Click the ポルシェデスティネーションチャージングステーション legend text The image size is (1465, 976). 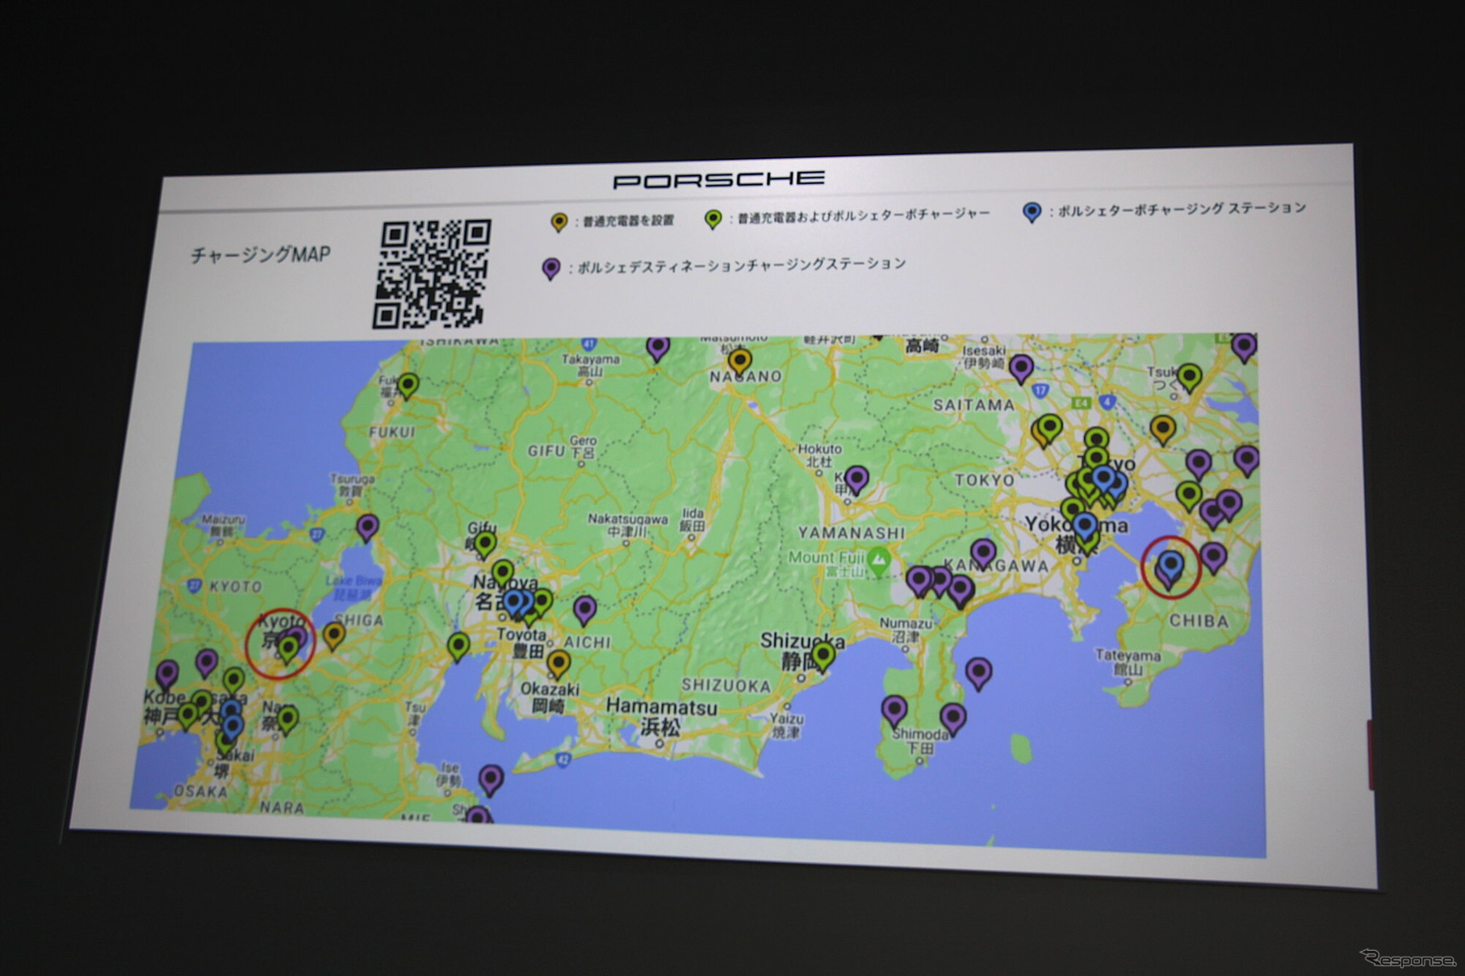click(742, 265)
